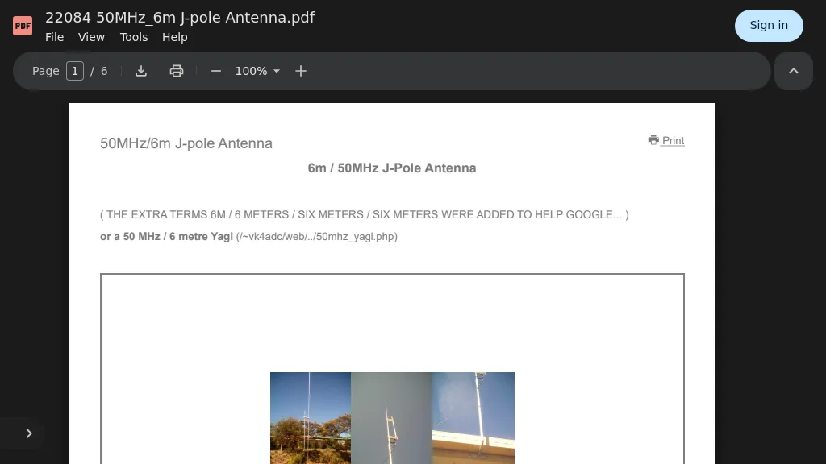This screenshot has height=464, width=826.
Task: Click the Sign in button
Action: [x=769, y=26]
